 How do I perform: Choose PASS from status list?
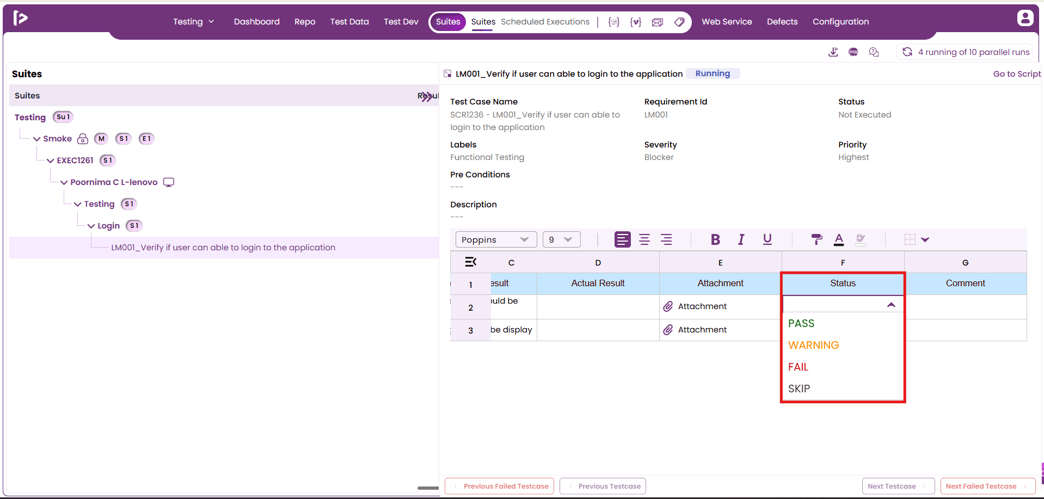[801, 323]
